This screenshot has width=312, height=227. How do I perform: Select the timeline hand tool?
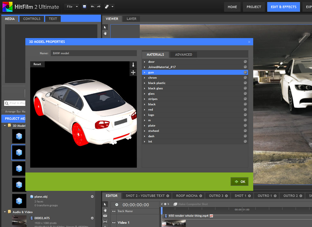point(105,210)
